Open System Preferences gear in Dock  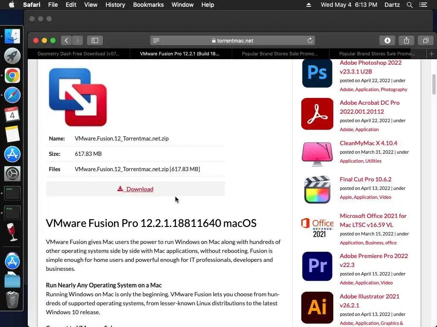click(x=12, y=174)
